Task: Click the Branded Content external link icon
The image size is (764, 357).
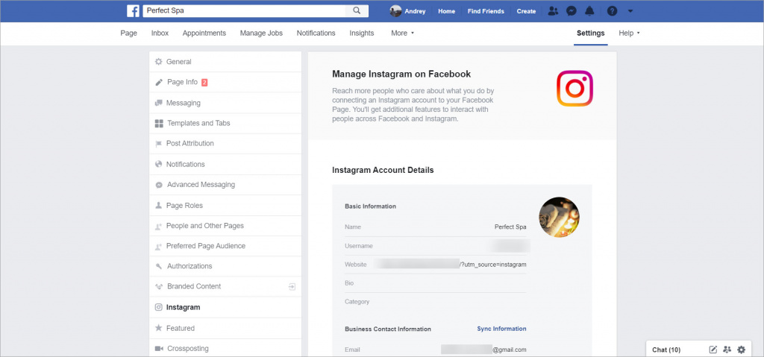Action: (292, 286)
